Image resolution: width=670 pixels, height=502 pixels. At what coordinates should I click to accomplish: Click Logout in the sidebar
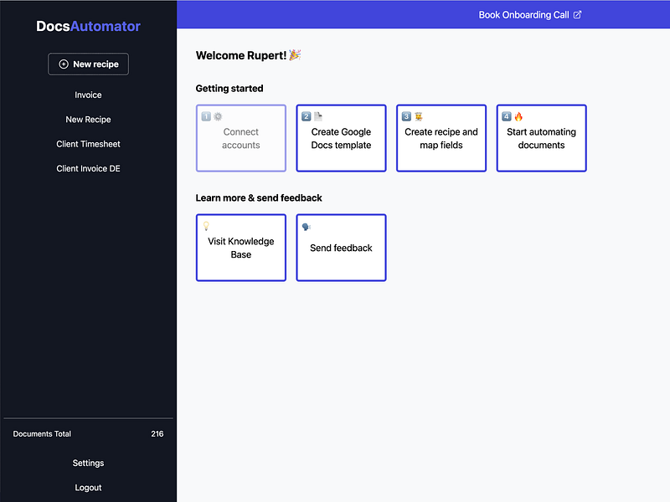88,488
